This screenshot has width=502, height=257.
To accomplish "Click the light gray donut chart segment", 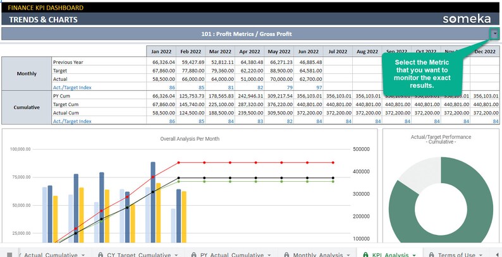I will click(422, 176).
